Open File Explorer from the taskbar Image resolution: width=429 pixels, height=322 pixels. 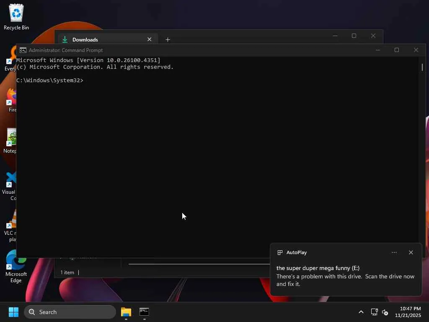126,312
